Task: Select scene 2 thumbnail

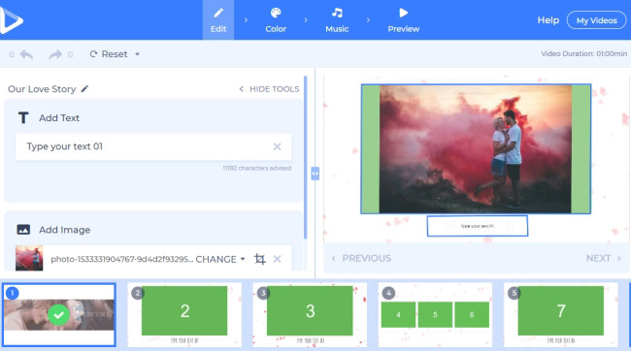Action: pos(184,315)
